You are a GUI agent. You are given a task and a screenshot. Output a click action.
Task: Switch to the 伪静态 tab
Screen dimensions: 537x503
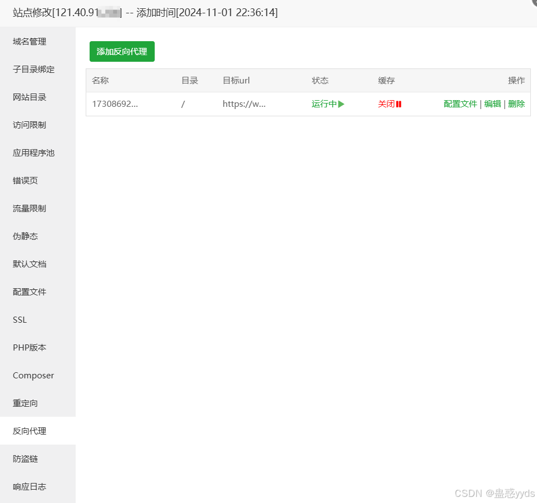pos(38,236)
